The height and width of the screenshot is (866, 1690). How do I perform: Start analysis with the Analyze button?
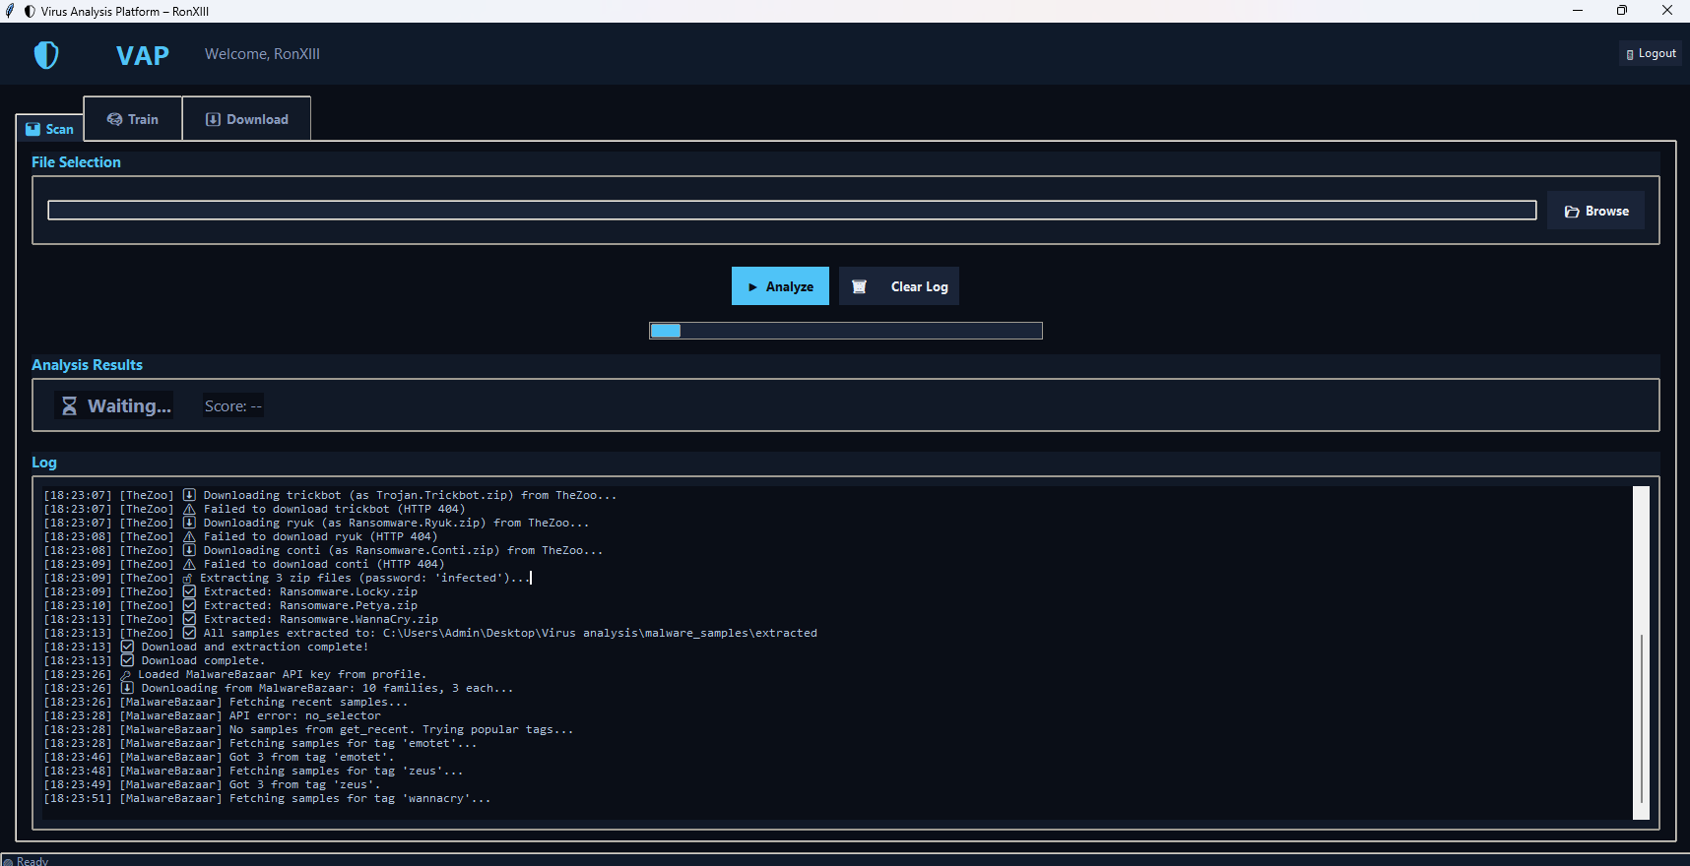pos(780,286)
